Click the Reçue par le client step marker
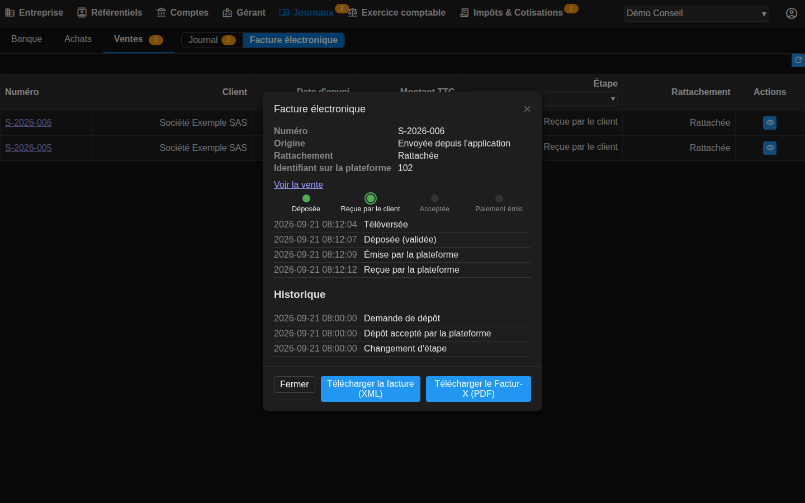805x503 pixels. coord(371,198)
